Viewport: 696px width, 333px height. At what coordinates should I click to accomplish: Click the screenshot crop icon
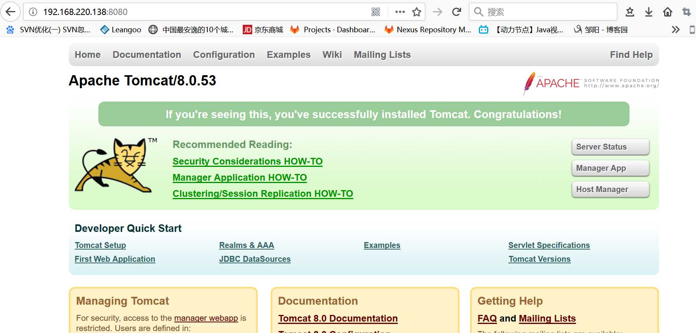[x=687, y=12]
